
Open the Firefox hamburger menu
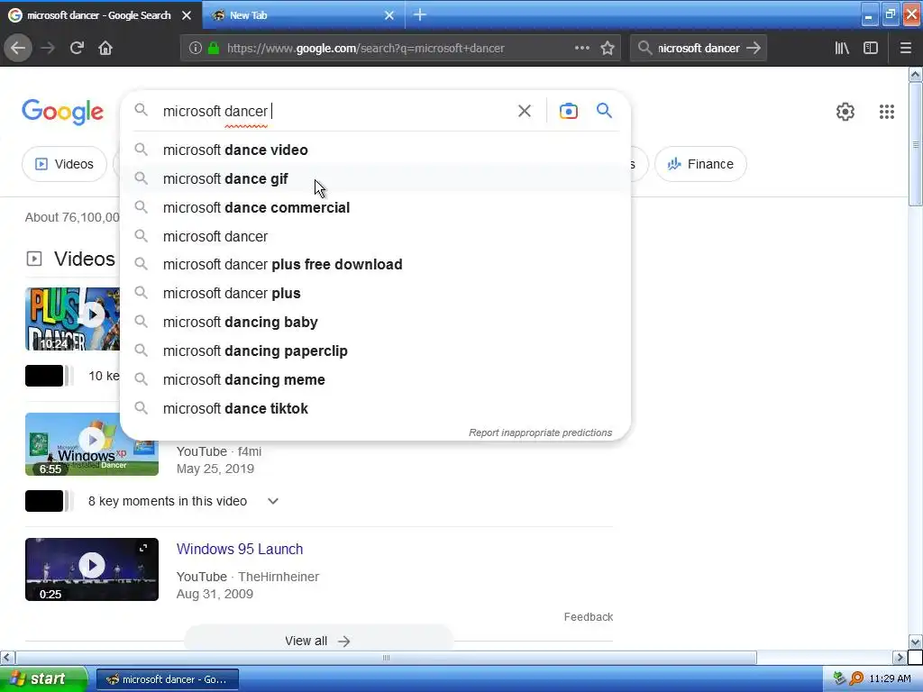click(905, 49)
